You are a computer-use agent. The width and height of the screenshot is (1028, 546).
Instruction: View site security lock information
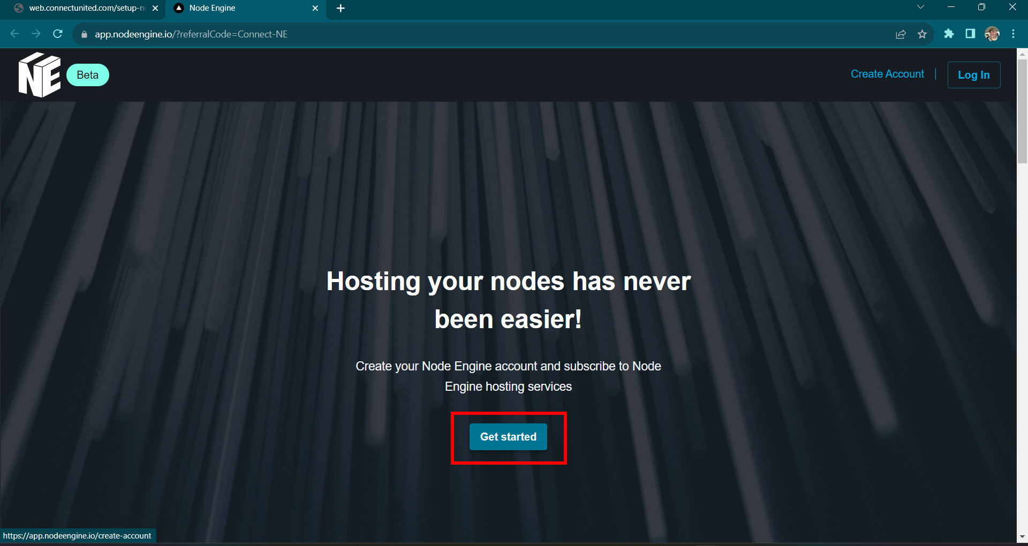84,34
